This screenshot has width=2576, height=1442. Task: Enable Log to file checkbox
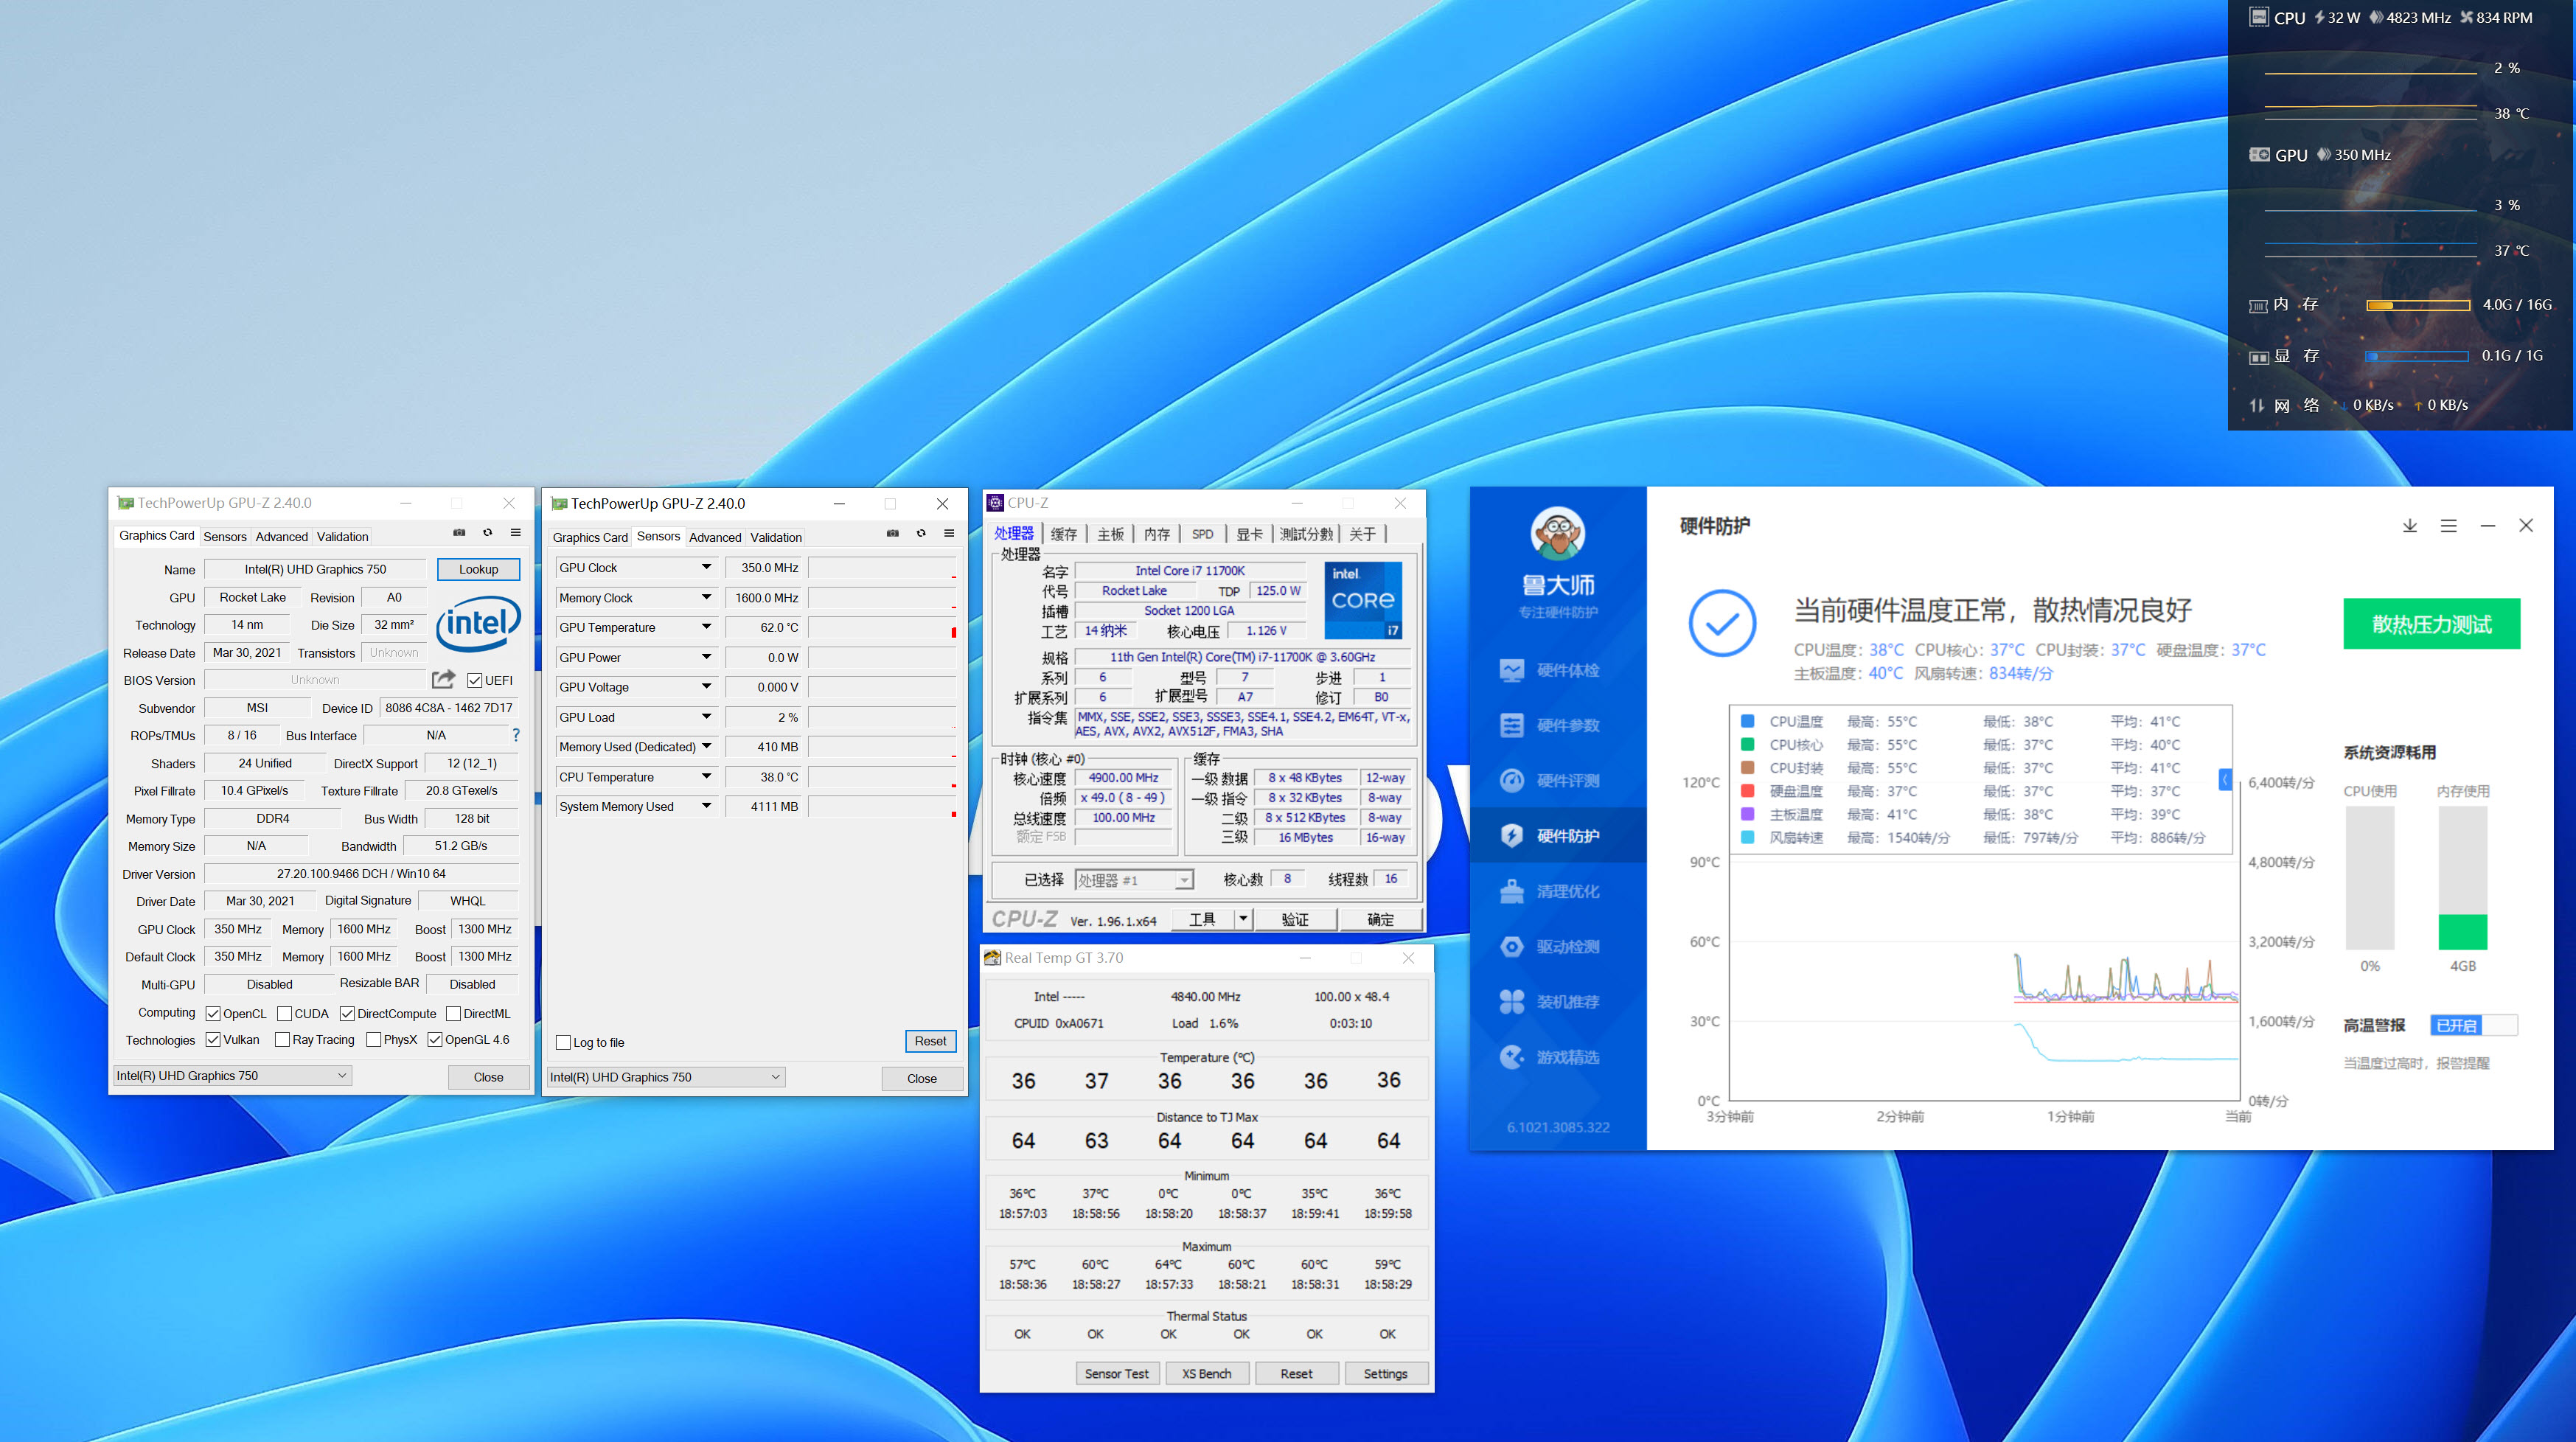point(564,1042)
